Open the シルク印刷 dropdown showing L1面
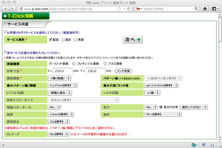This screenshot has width=222, height=148. click(x=152, y=93)
